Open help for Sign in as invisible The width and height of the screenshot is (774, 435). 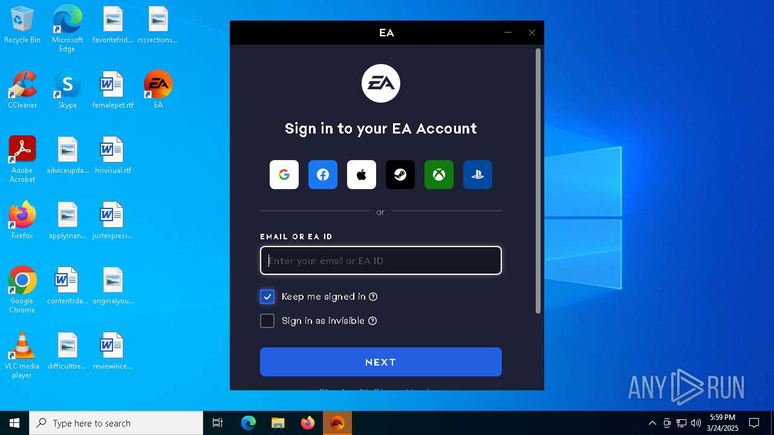coord(372,321)
